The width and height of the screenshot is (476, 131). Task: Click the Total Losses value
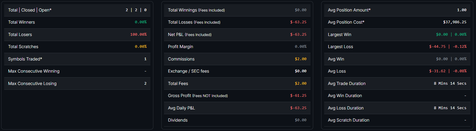pyautogui.click(x=298, y=22)
